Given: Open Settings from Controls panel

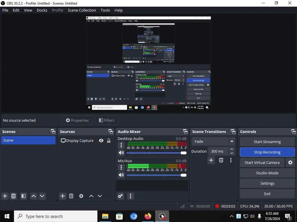Looking at the screenshot, I should click(x=267, y=183).
